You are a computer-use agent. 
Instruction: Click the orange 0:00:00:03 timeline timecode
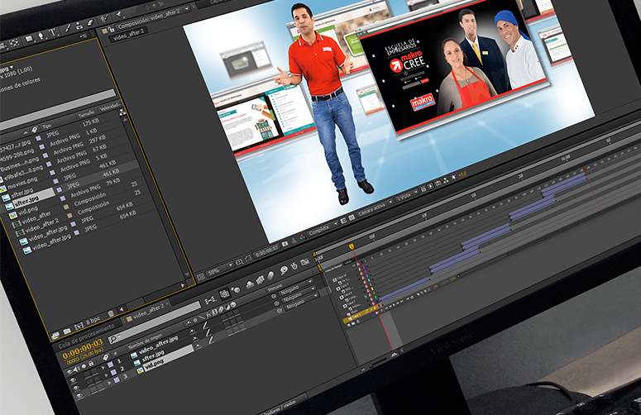[83, 350]
